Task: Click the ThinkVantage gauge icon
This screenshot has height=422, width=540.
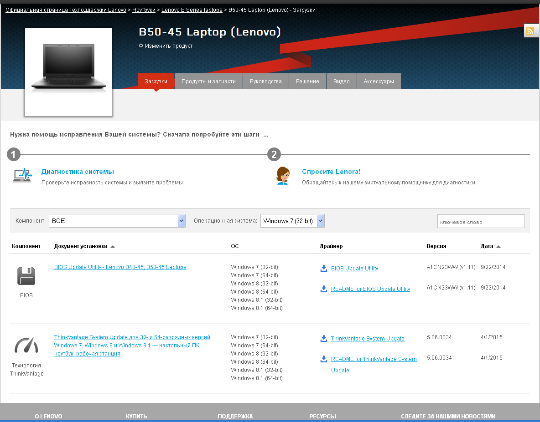Action: (26, 346)
